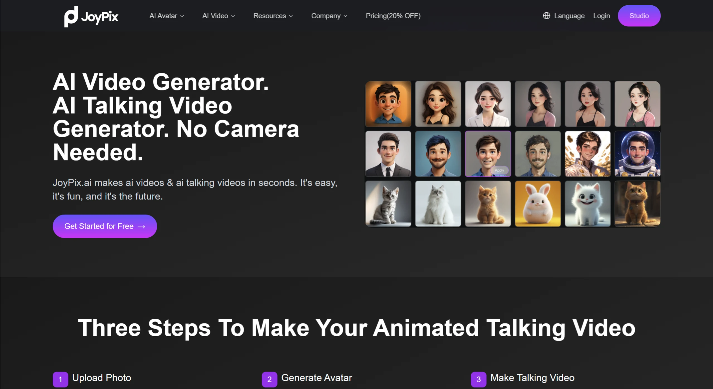Open the Studio button

639,16
